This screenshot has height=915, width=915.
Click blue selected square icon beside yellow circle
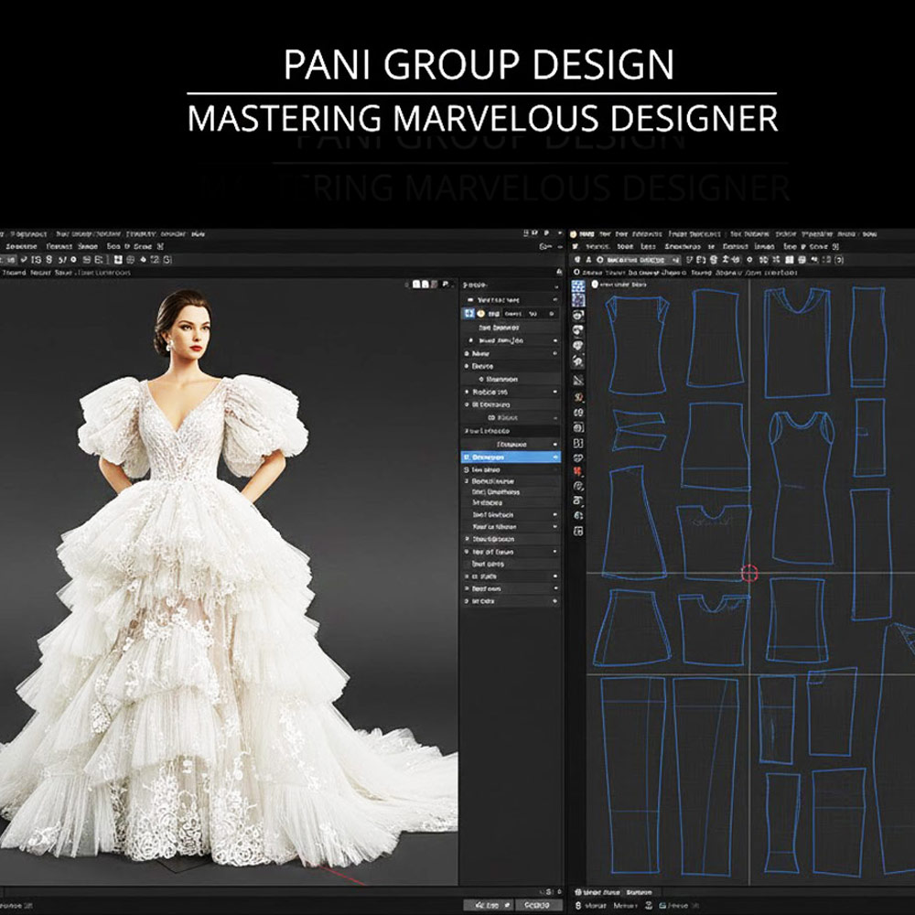(x=468, y=313)
